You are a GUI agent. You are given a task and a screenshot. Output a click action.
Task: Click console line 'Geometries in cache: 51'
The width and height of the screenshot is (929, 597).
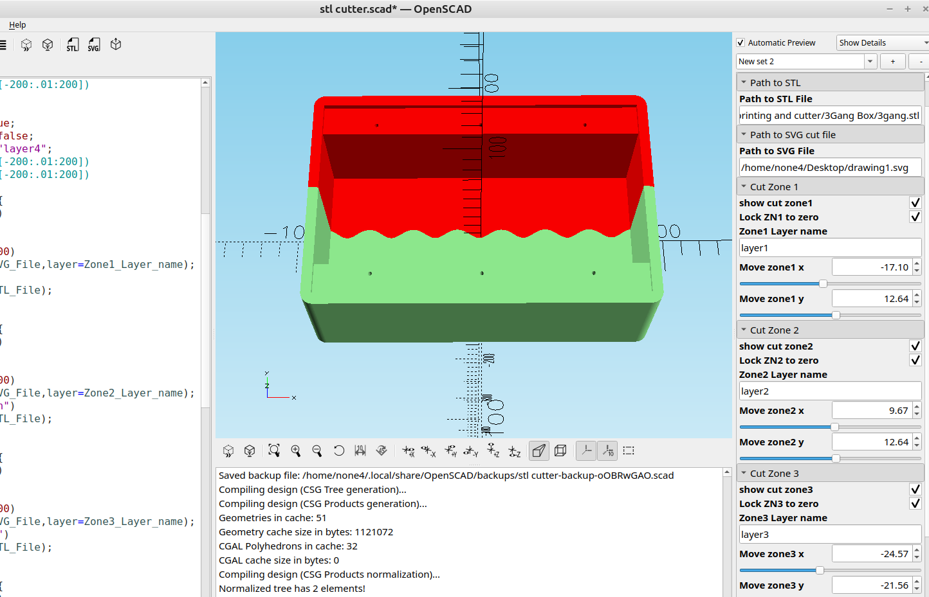click(x=273, y=518)
